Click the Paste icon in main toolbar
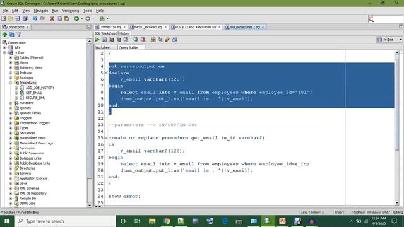 (x=66, y=18)
